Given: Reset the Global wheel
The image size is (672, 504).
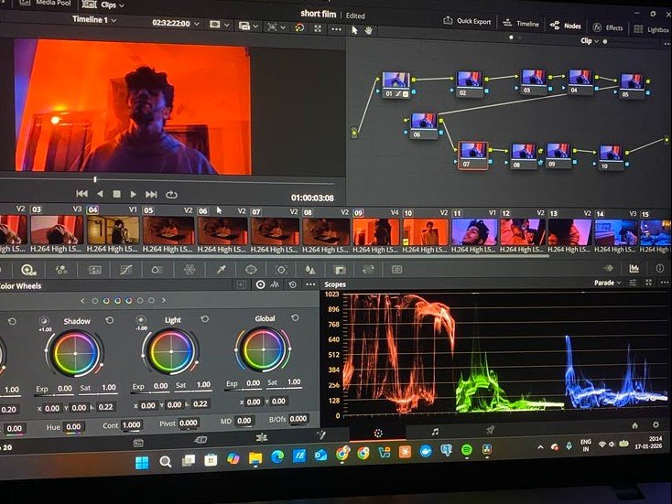Looking at the screenshot, I should tap(295, 317).
